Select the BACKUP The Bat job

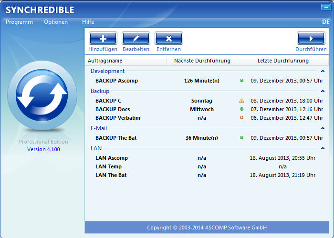pos(116,138)
